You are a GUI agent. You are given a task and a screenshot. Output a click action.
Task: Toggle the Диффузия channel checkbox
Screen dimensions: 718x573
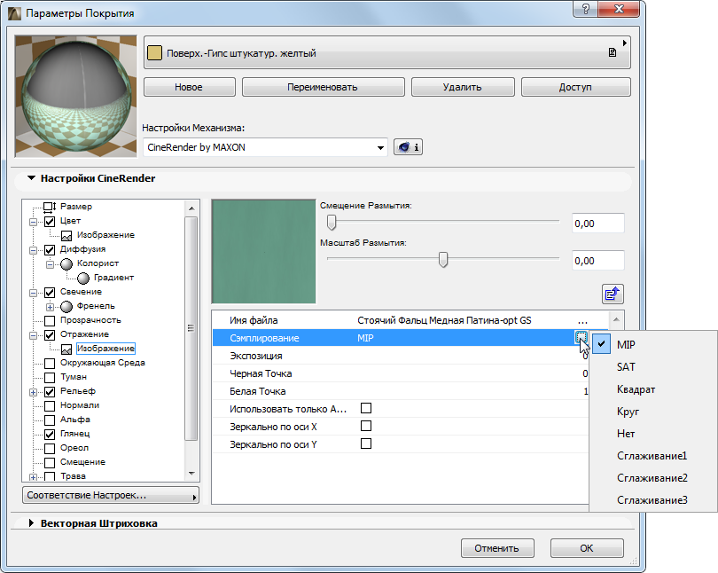point(50,250)
